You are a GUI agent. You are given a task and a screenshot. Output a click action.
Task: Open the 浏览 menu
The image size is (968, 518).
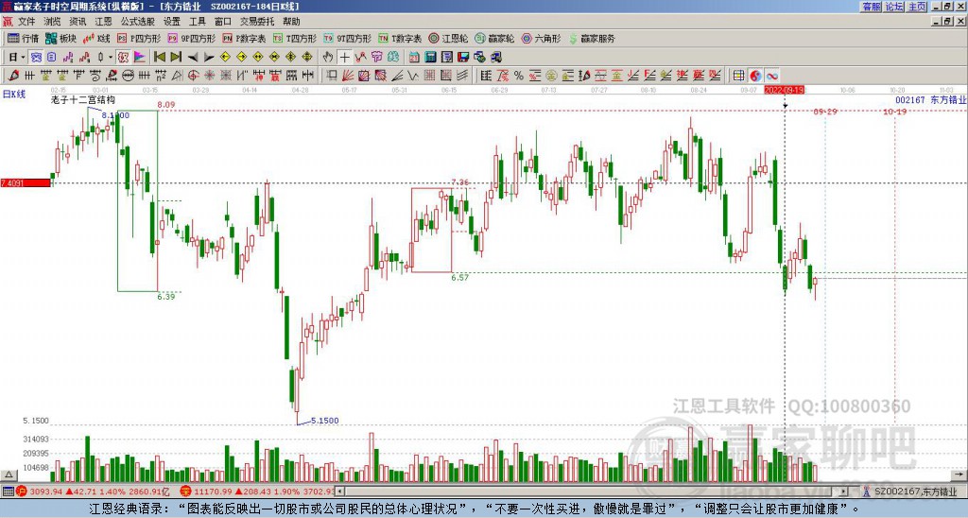point(53,22)
